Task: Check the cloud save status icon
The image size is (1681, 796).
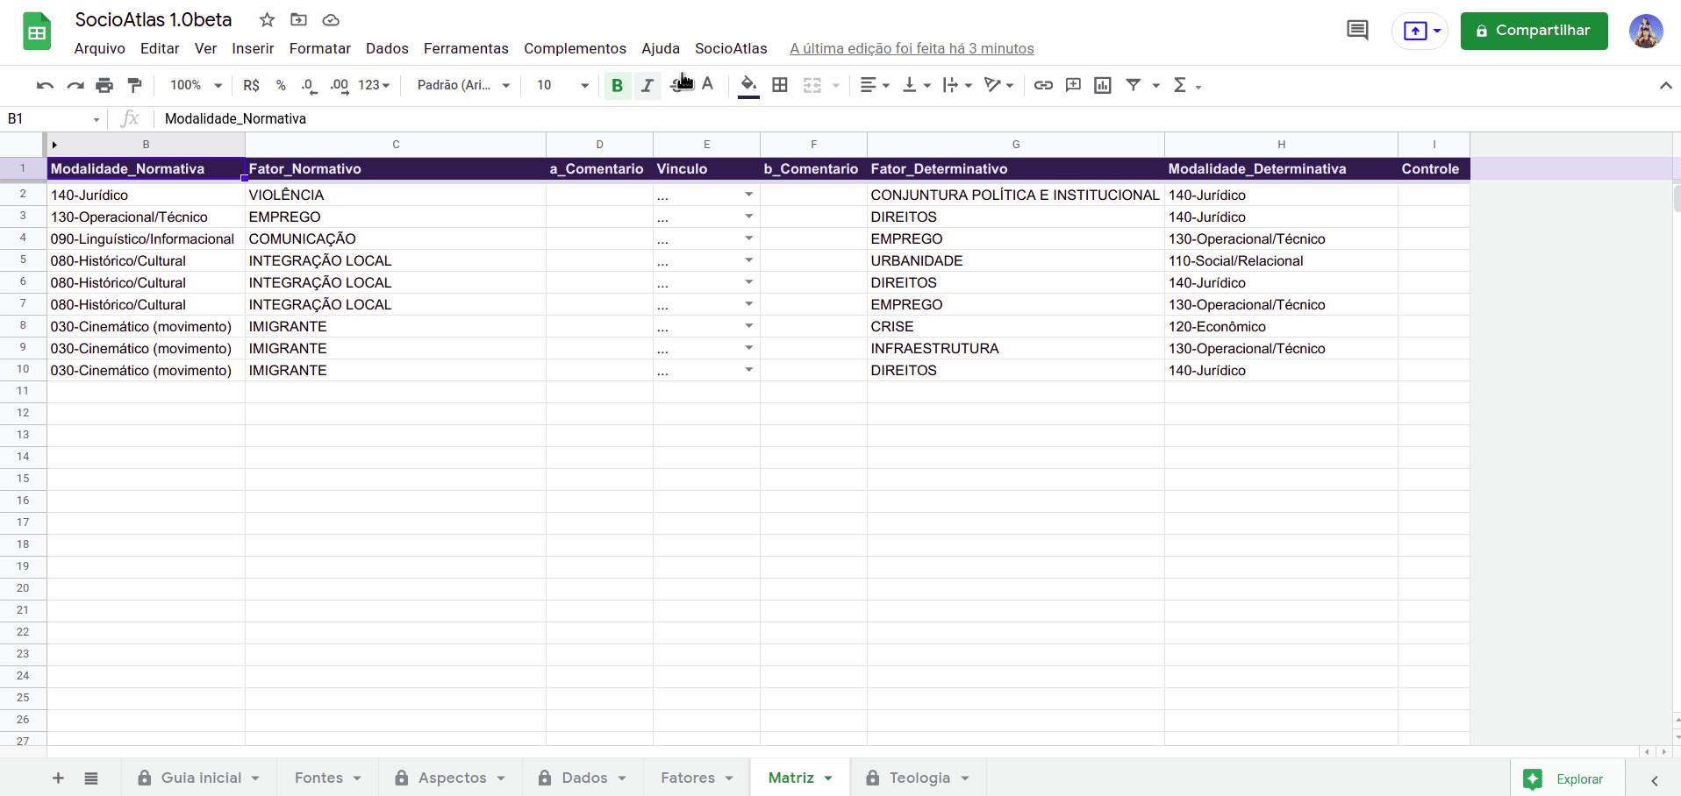Action: 331,20
